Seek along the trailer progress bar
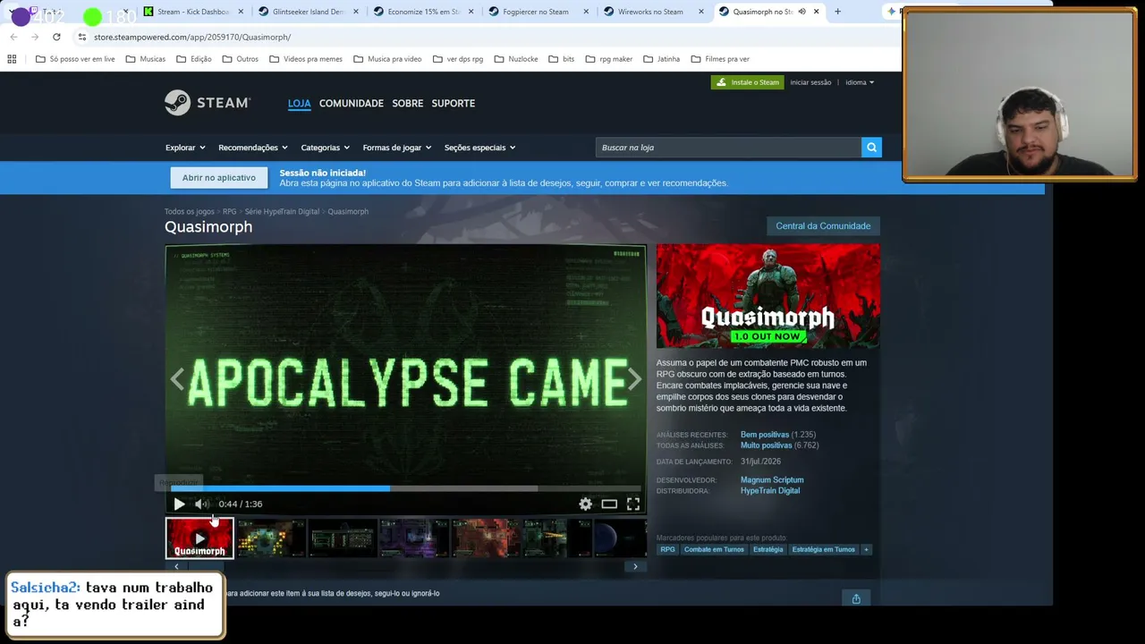The width and height of the screenshot is (1145, 644). pos(405,488)
